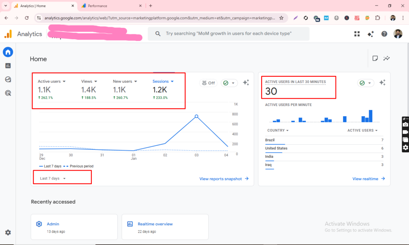Open the Explore section from the sidebar

pyautogui.click(x=8, y=80)
